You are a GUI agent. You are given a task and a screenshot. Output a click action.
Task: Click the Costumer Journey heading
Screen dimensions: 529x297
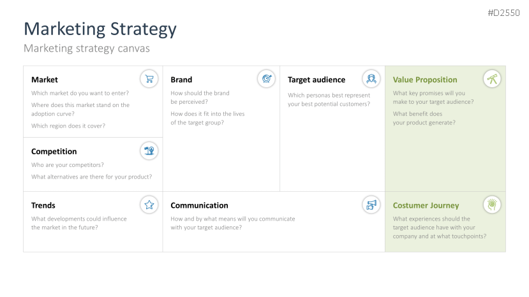pyautogui.click(x=426, y=205)
